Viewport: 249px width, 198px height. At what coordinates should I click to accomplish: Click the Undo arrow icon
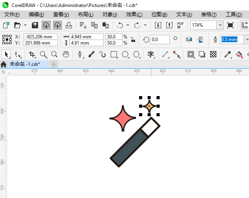coord(120,25)
